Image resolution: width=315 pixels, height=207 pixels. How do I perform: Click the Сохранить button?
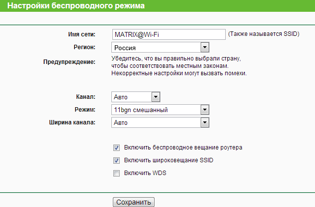[x=133, y=202]
